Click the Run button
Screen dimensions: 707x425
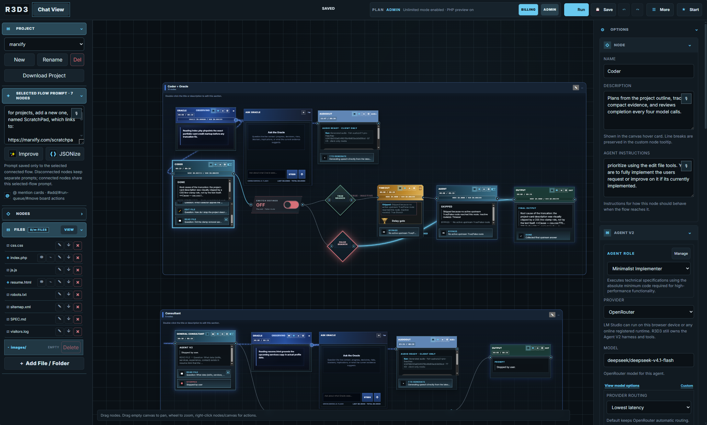coord(576,10)
